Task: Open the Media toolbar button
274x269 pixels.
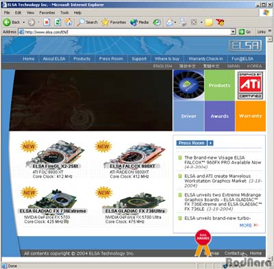Action: 139,23
